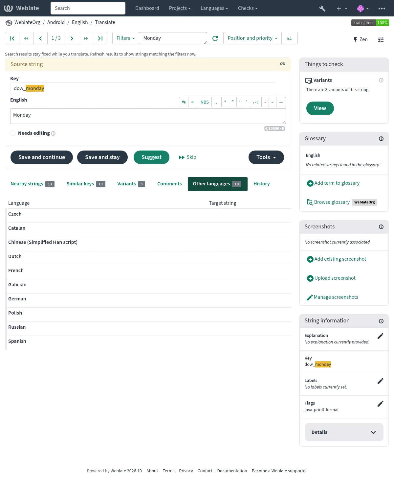Open the plus add menu
Image resolution: width=394 pixels, height=494 pixels.
coord(342,8)
